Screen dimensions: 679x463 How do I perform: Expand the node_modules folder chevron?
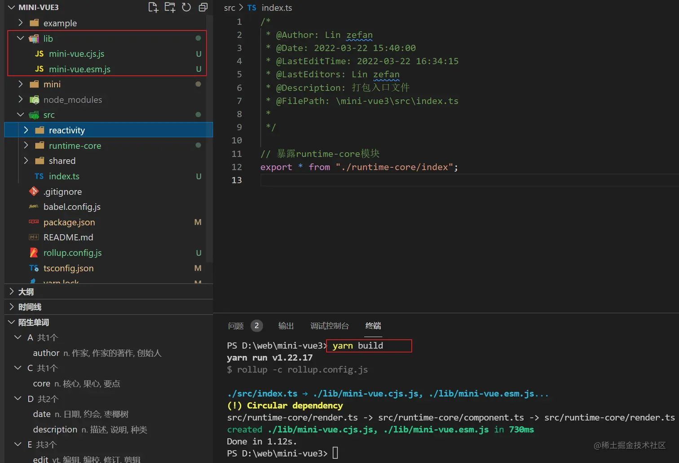coord(20,99)
